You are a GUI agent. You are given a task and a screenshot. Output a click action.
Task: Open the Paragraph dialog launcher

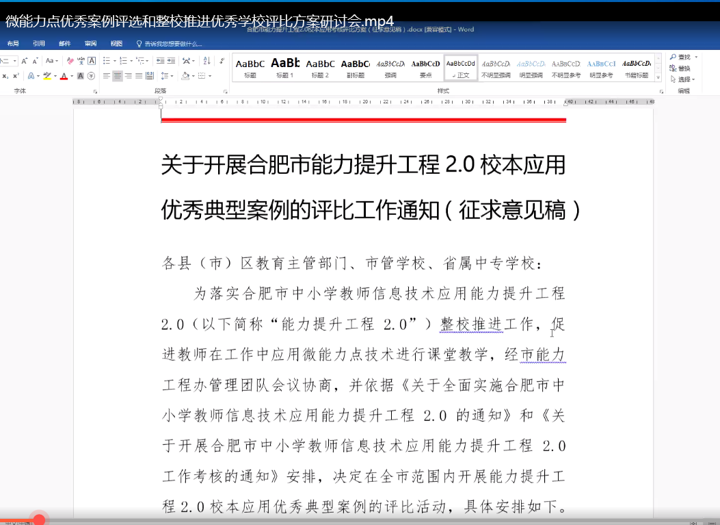(x=226, y=92)
